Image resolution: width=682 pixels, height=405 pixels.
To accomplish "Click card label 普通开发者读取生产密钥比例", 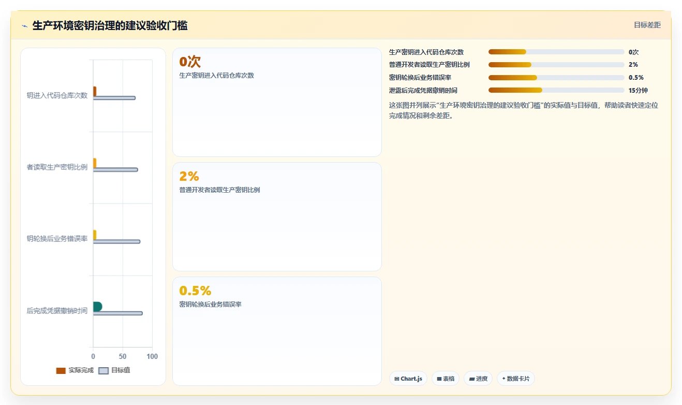I will coord(219,190).
